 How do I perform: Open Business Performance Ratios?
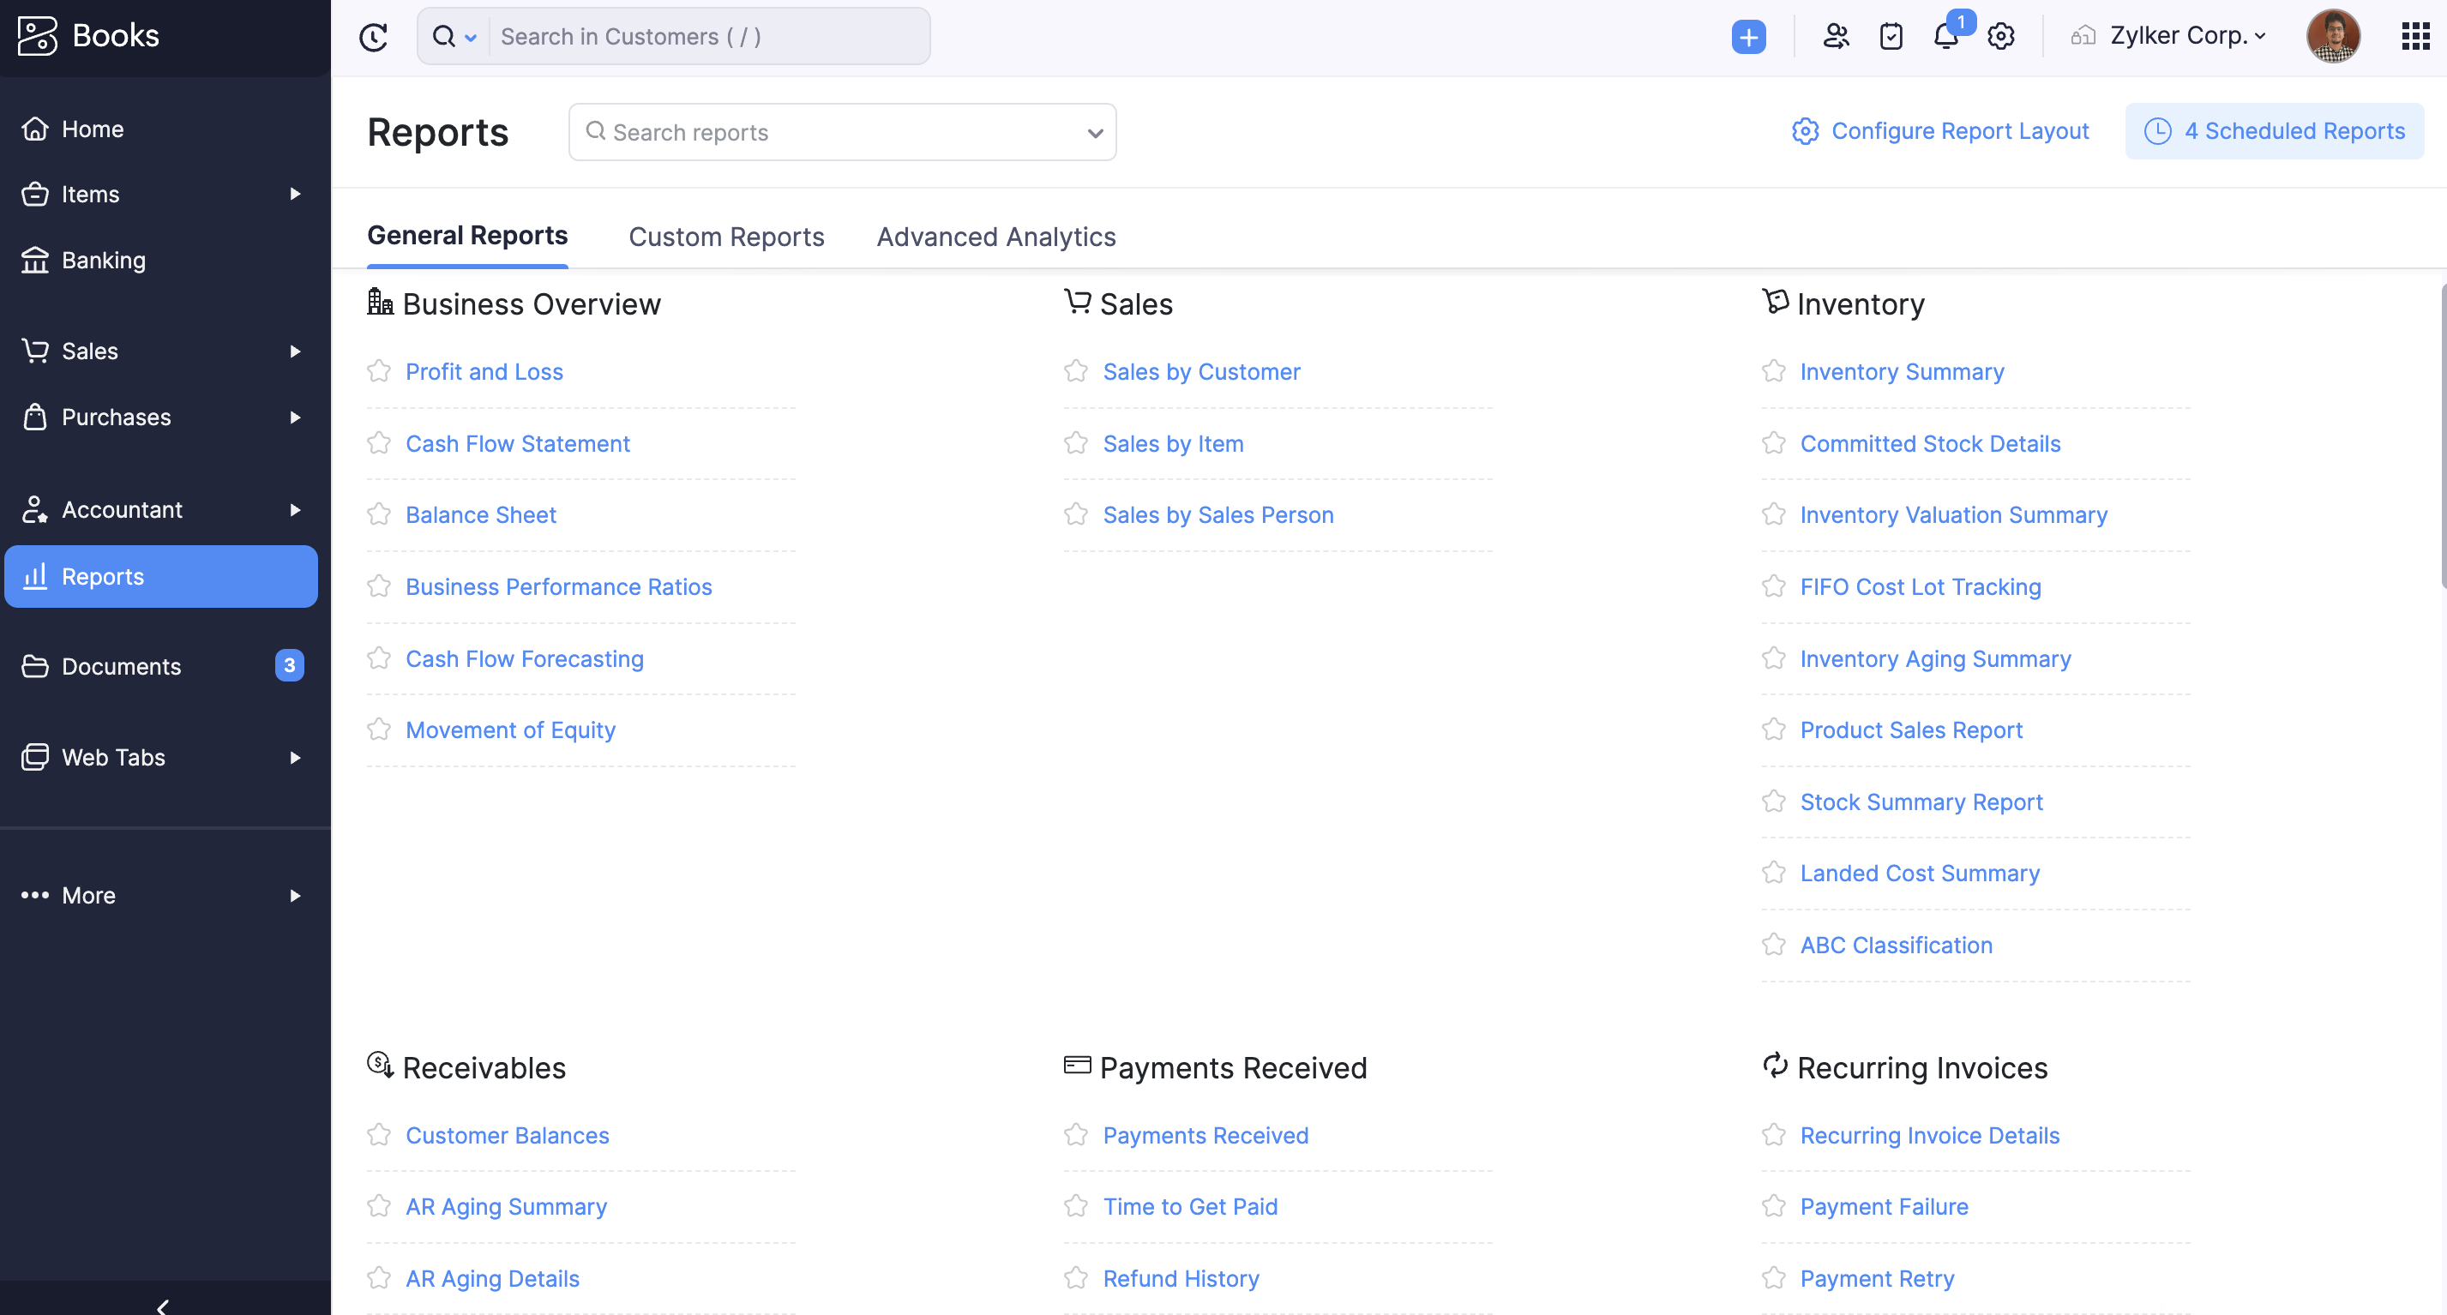point(558,588)
